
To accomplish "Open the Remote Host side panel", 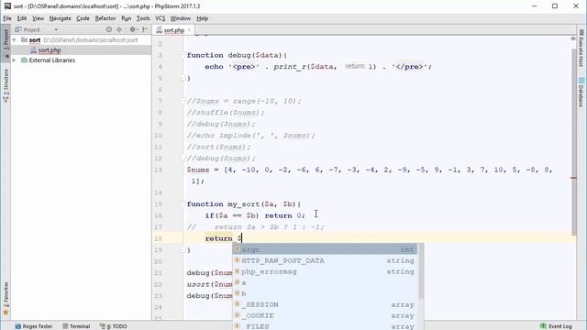I will 581,49.
